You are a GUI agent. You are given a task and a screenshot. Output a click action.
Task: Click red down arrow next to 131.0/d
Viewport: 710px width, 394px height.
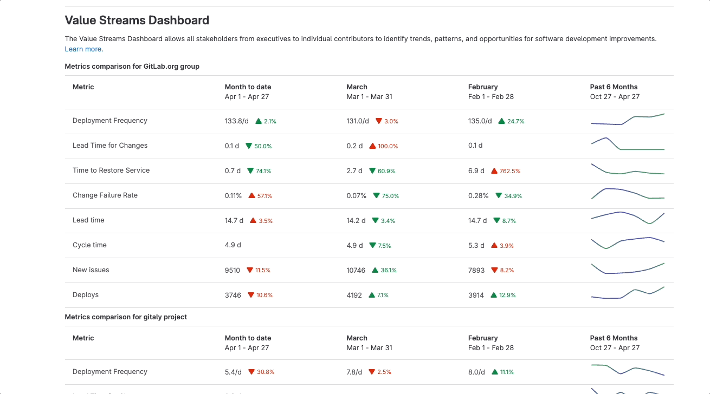(379, 121)
